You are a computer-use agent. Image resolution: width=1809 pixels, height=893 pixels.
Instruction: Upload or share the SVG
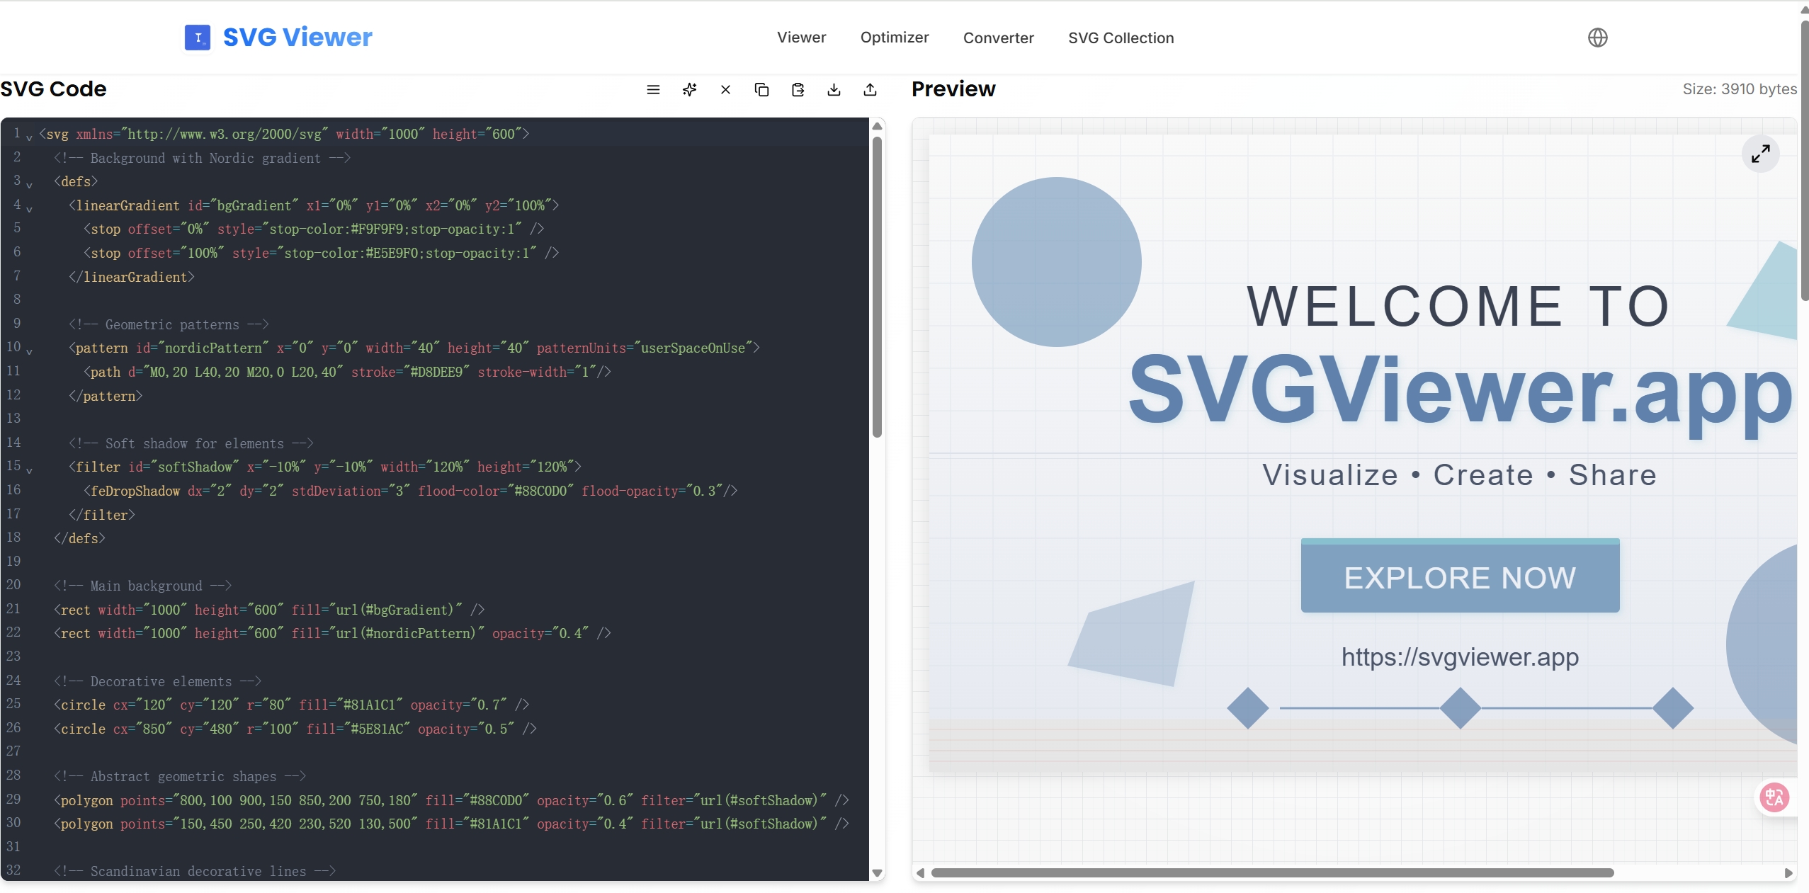pos(870,89)
